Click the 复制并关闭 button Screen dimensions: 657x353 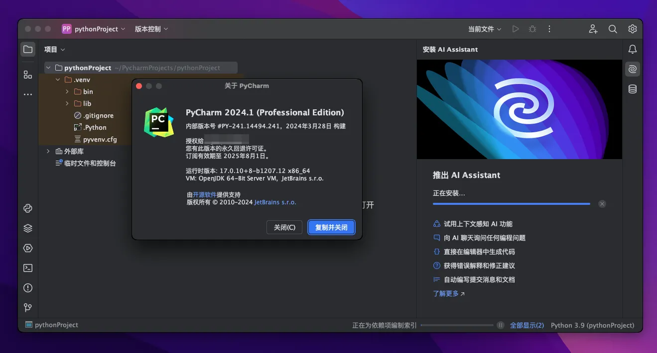[331, 227]
